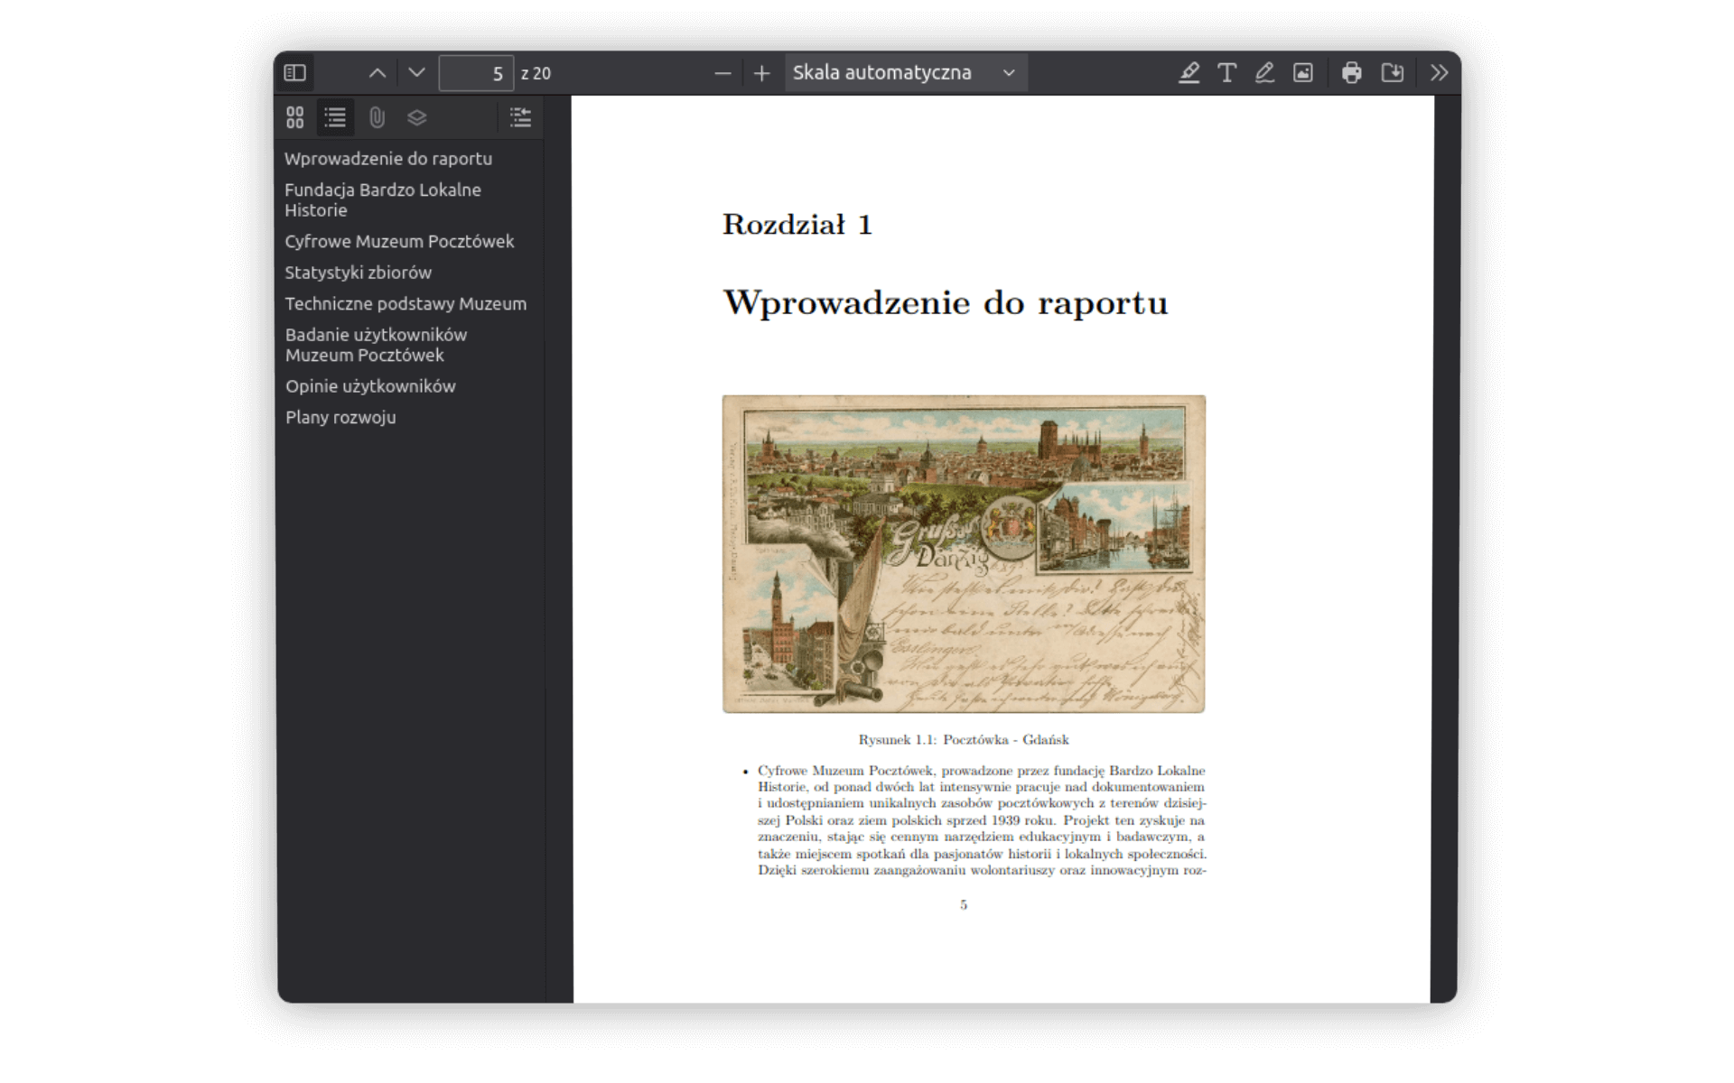Open the secondary tools double-chevron menu
1734x1083 pixels.
1439,73
